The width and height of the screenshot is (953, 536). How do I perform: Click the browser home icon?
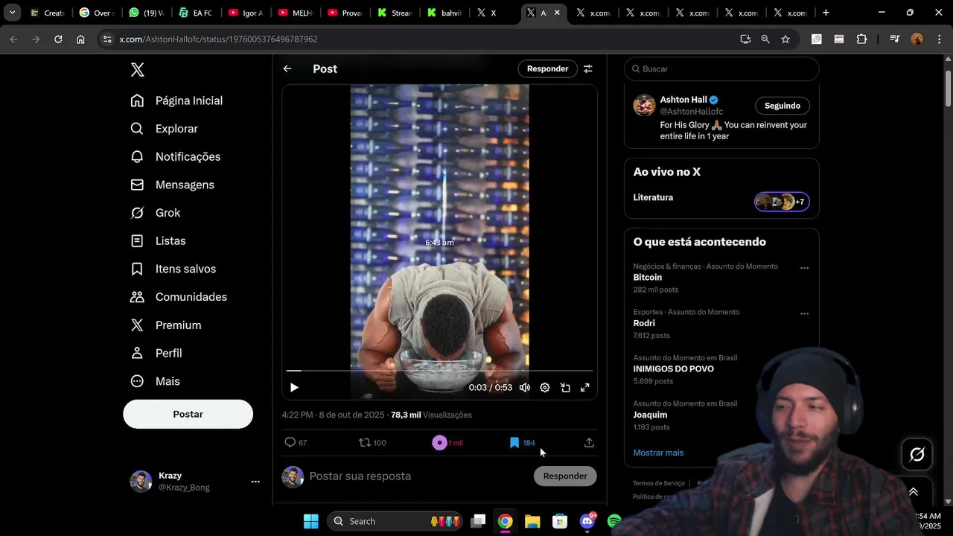pos(80,39)
